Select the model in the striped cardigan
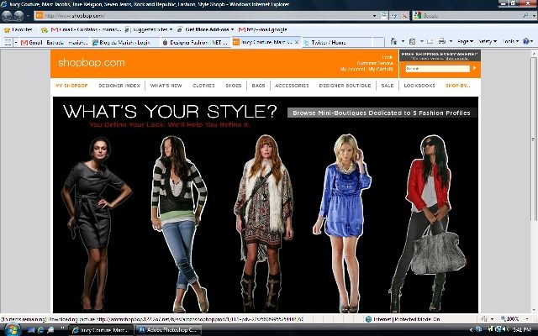The width and height of the screenshot is (538, 336). coord(179,224)
